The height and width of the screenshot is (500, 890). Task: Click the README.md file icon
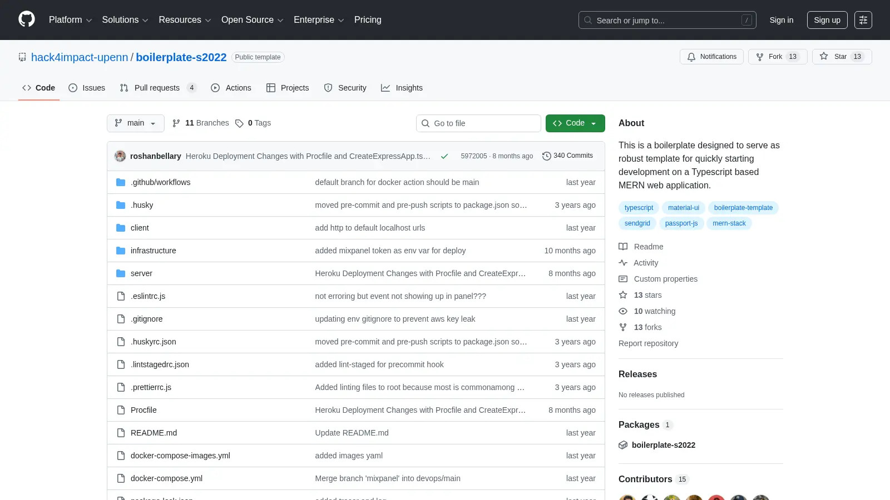tap(121, 433)
